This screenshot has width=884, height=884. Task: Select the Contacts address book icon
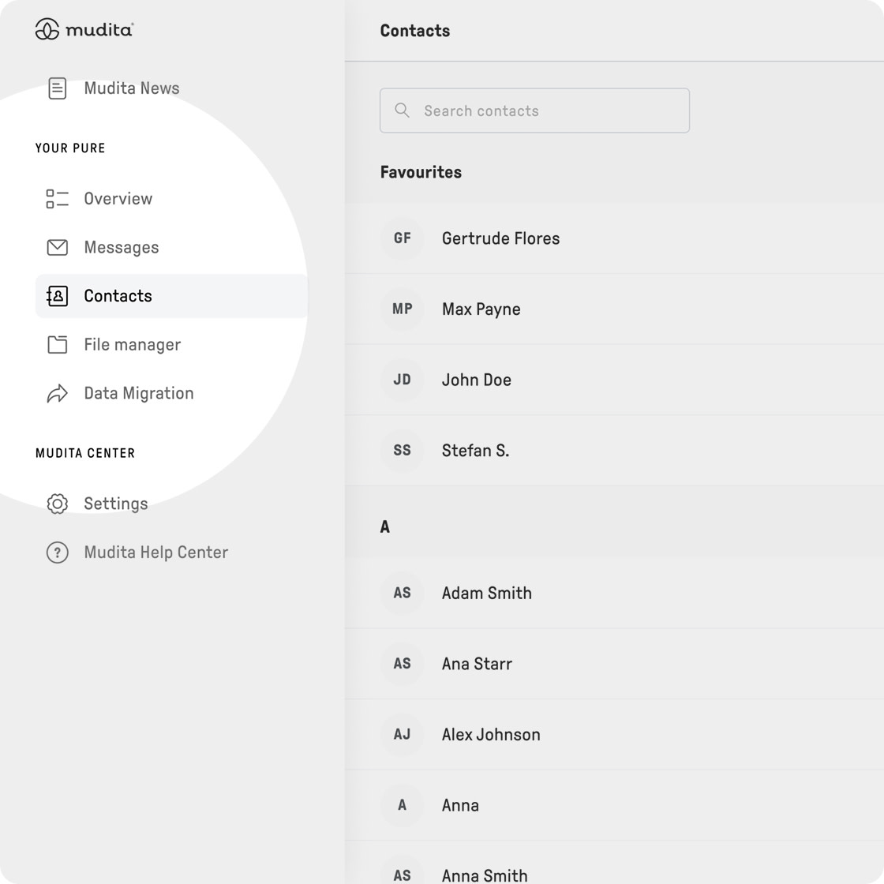[x=57, y=296]
